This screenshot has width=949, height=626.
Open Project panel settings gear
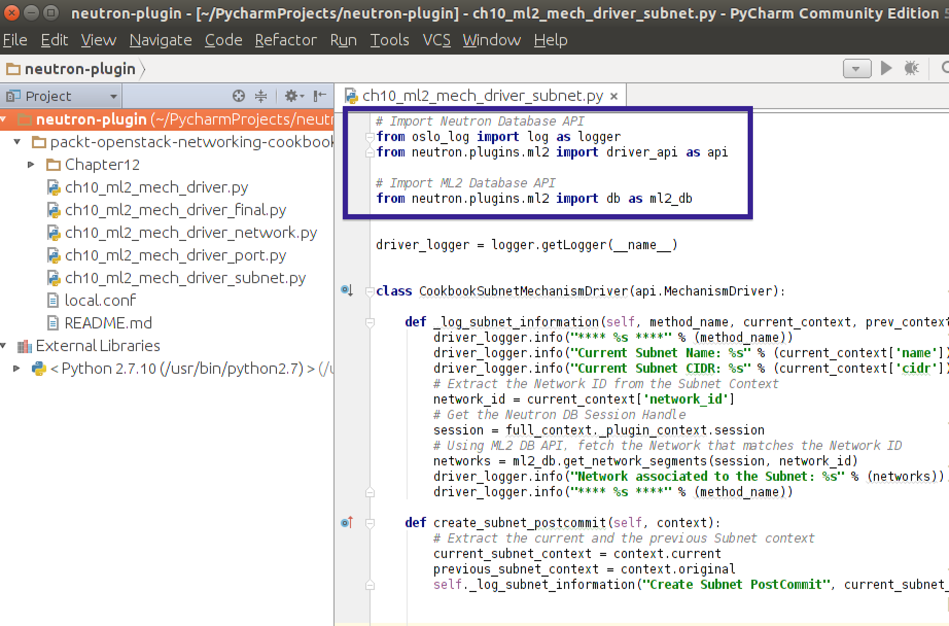tap(294, 96)
